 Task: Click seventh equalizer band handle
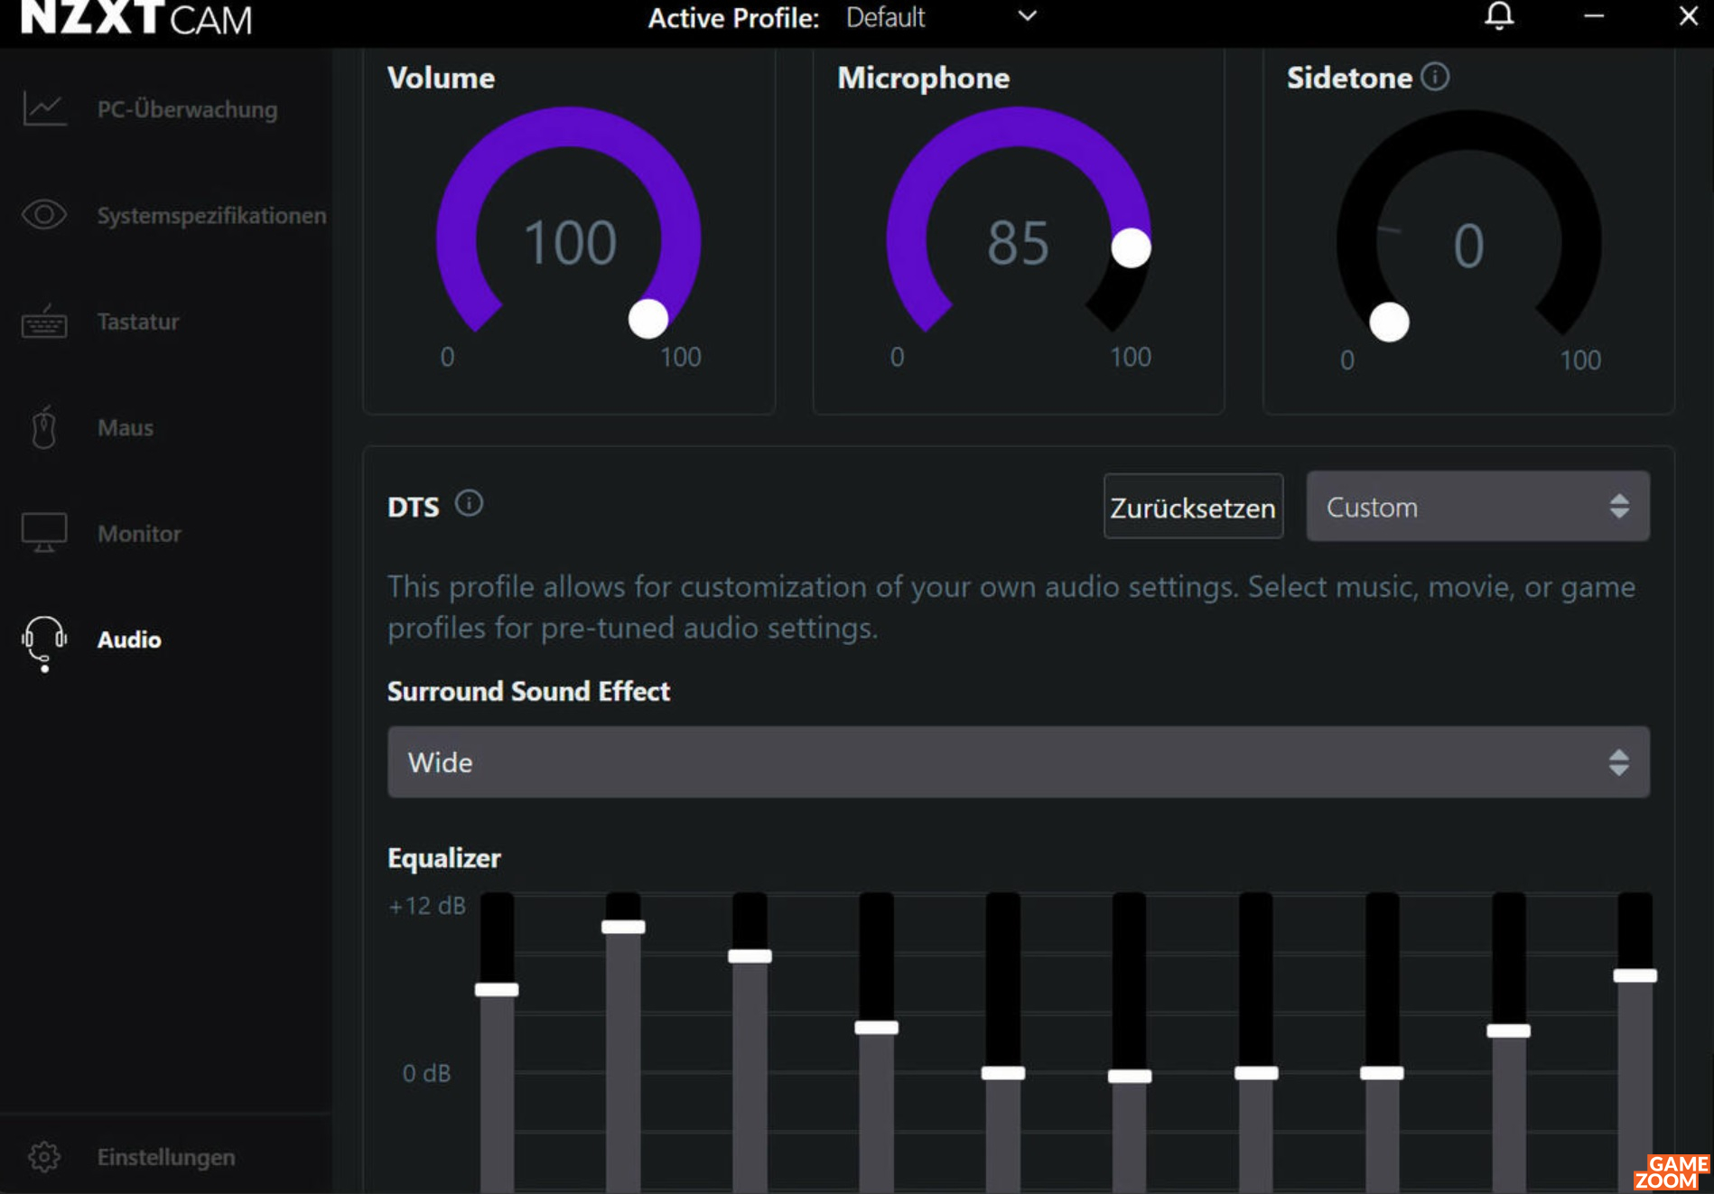click(1256, 1073)
